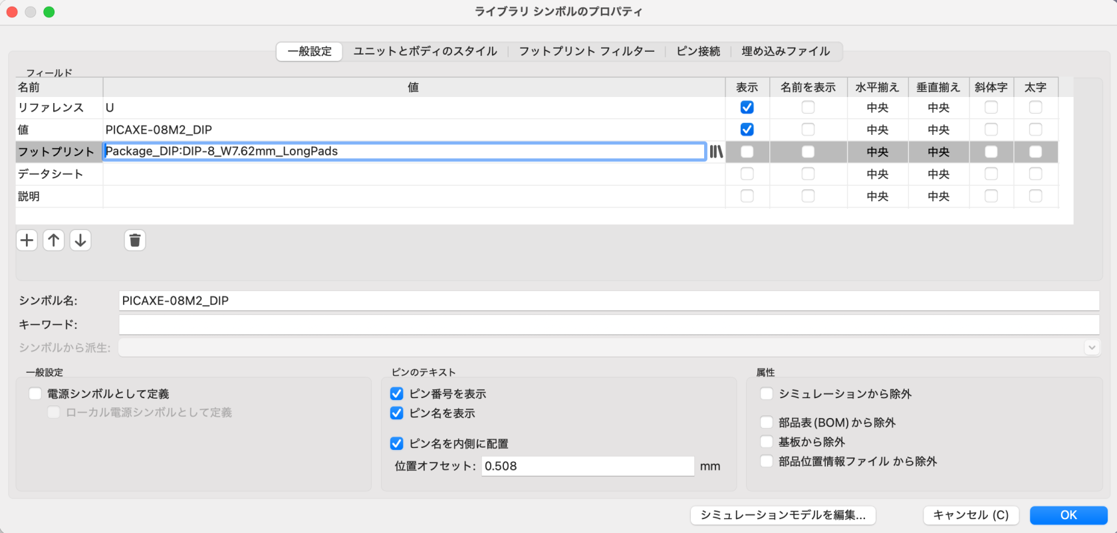Click the キーワード input field
This screenshot has width=1117, height=533.
click(609, 324)
